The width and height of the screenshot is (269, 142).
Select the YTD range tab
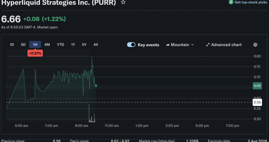click(61, 44)
